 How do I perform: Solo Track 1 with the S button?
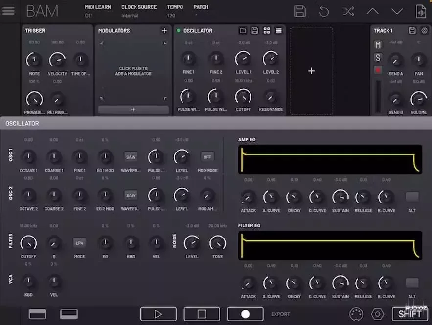pyautogui.click(x=378, y=58)
